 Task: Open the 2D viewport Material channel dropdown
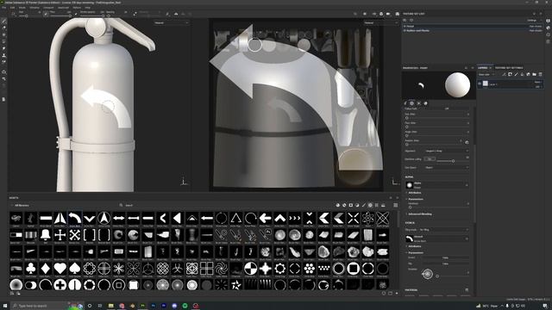click(x=381, y=23)
